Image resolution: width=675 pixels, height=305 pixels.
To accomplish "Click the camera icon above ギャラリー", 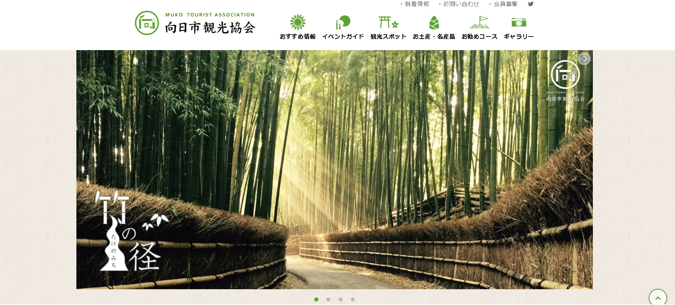I will 519,22.
